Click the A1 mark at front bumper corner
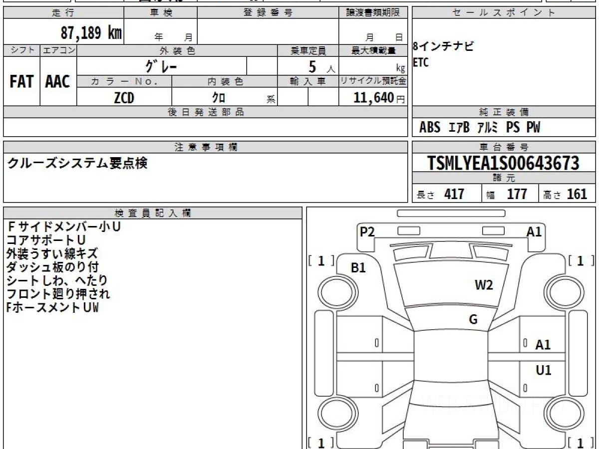The image size is (599, 449). pyautogui.click(x=534, y=231)
